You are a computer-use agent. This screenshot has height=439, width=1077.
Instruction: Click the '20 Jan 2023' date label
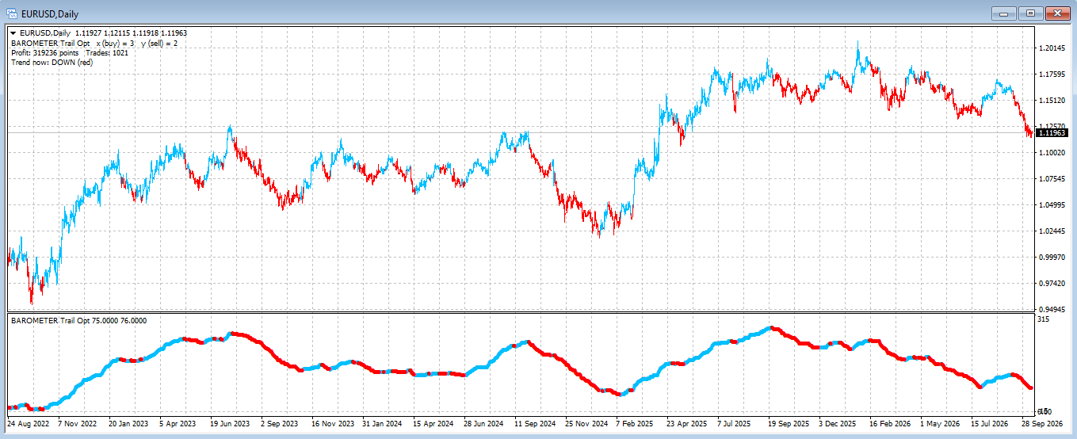(129, 424)
